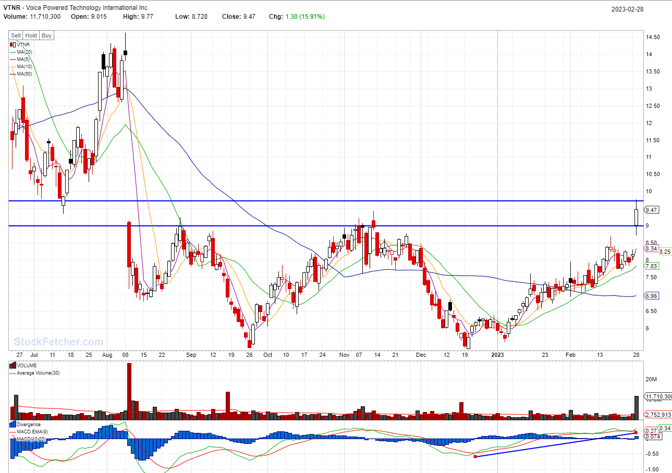Click the Dec date axis label
The height and width of the screenshot is (473, 672).
point(421,355)
